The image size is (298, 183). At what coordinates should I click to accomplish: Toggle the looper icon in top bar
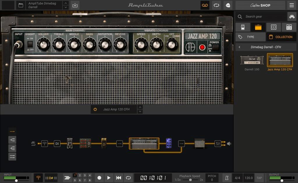217,5
